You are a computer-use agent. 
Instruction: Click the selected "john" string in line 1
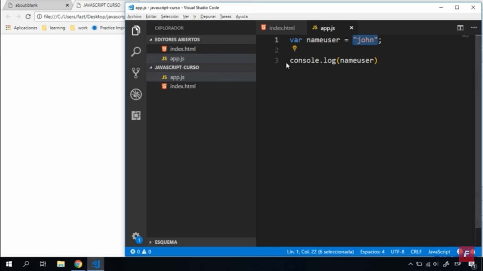(365, 40)
